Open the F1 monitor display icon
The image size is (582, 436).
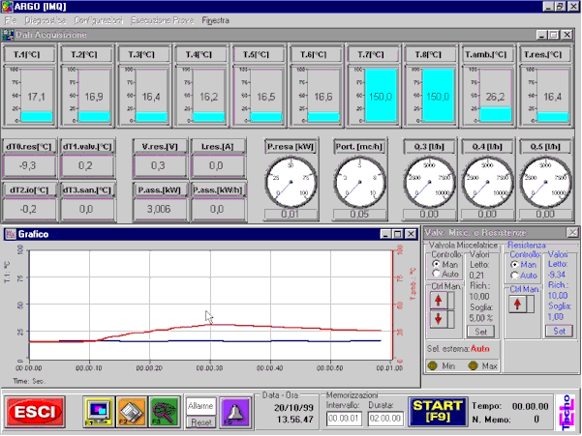click(99, 412)
